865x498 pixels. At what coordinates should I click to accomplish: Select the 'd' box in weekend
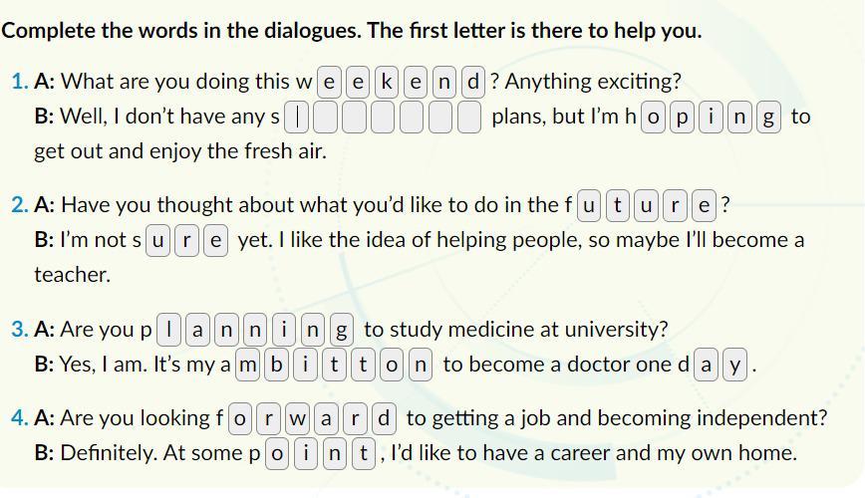474,82
